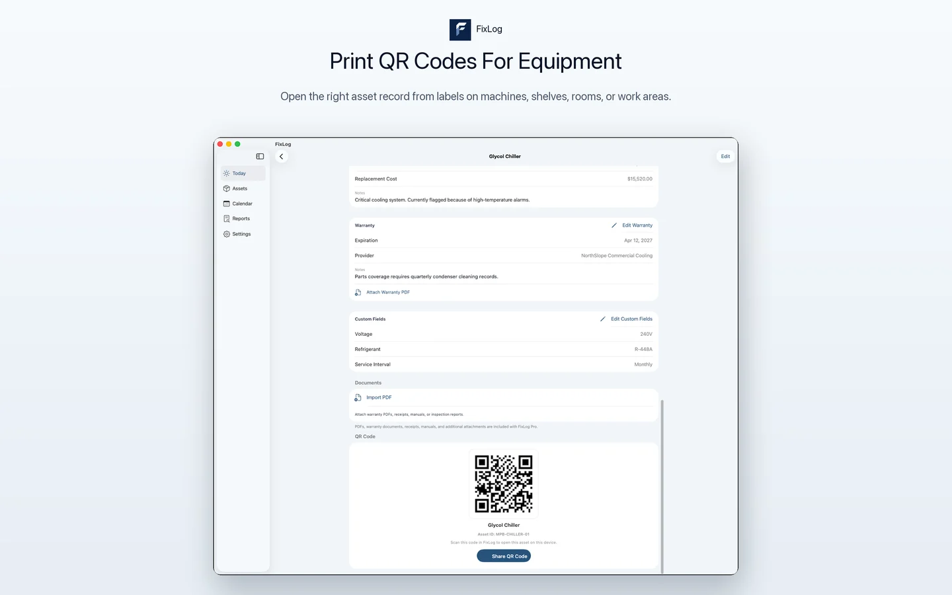The width and height of the screenshot is (952, 595).
Task: Open the Assets section
Action: [x=243, y=188]
